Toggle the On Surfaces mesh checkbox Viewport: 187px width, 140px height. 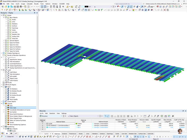(x=6, y=93)
